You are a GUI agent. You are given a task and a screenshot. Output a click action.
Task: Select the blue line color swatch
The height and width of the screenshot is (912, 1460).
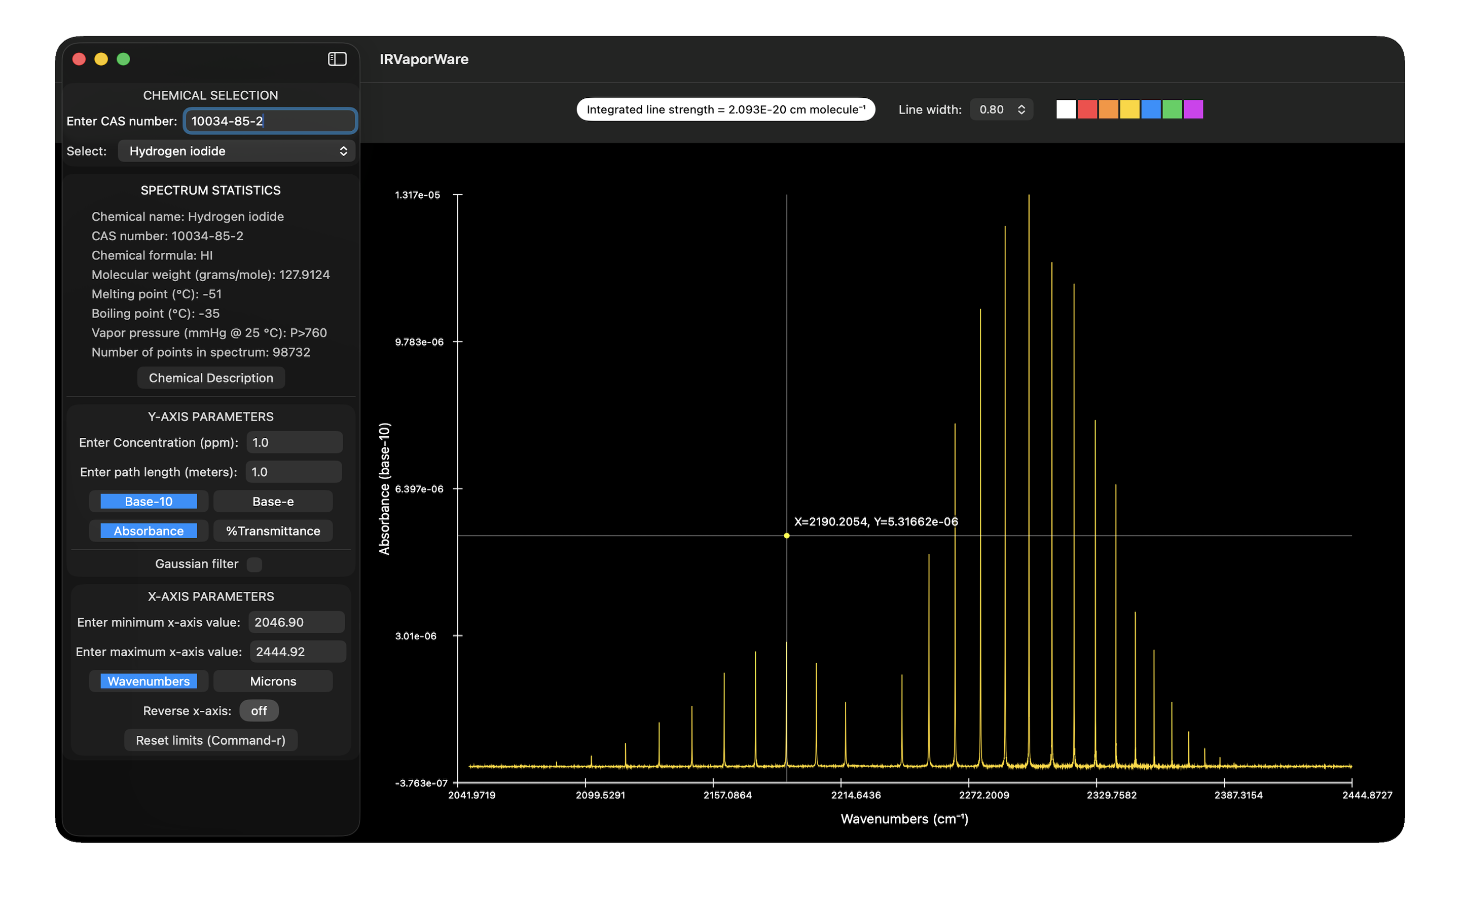pyautogui.click(x=1150, y=109)
